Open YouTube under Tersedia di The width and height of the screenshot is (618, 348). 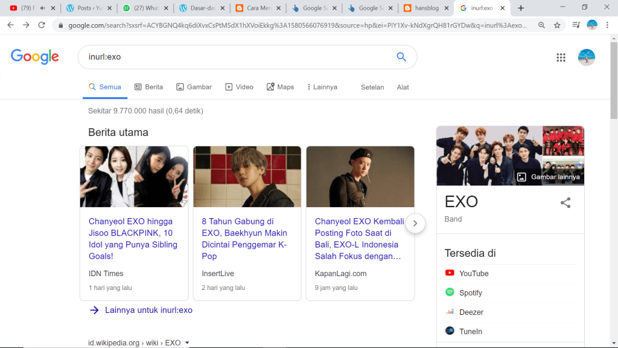tap(473, 273)
